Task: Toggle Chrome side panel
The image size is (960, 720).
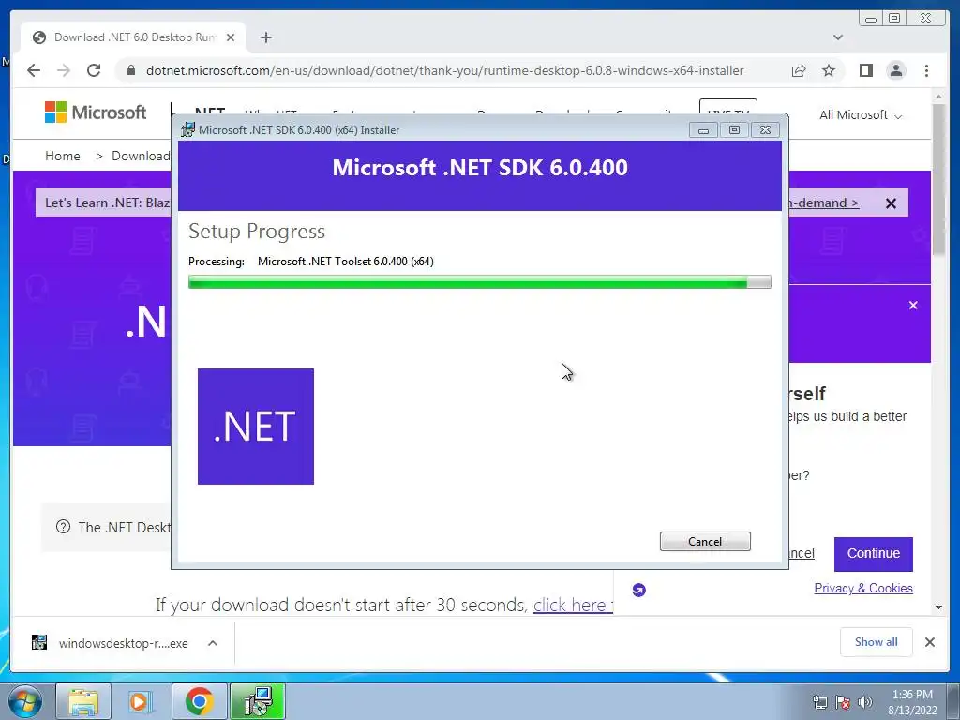Action: [865, 70]
